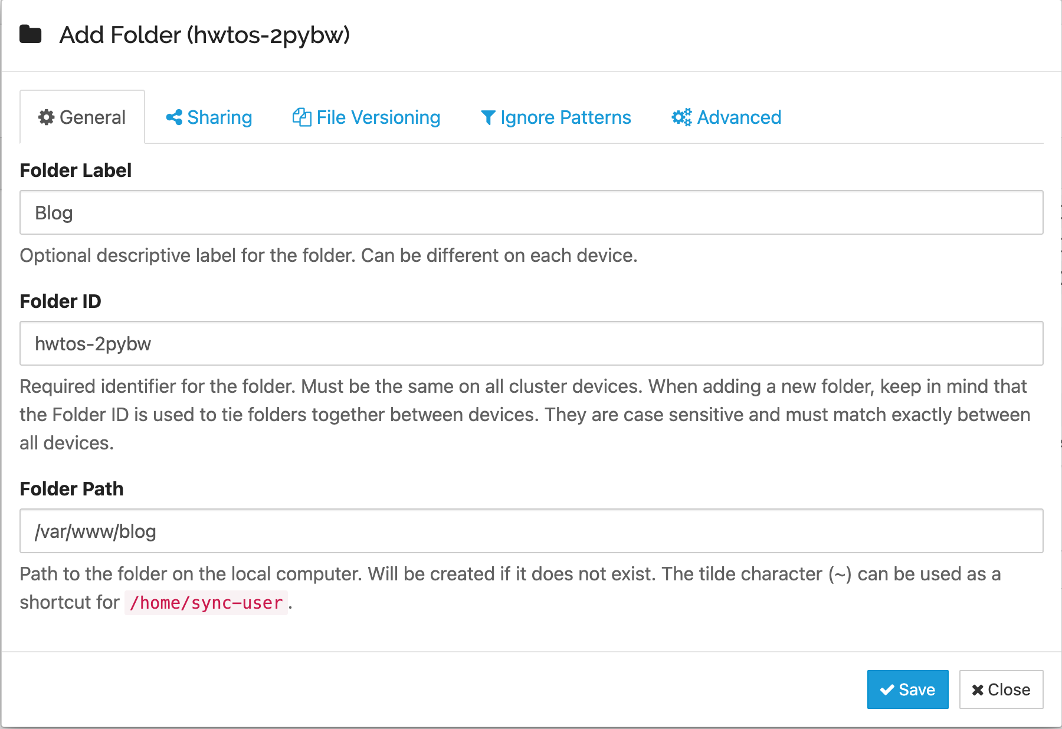
Task: Click the gears icon beside Advanced
Action: click(681, 117)
